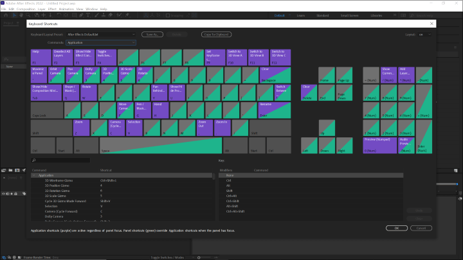Open the Layout language dropdown
This screenshot has height=260, width=463.
click(424, 35)
